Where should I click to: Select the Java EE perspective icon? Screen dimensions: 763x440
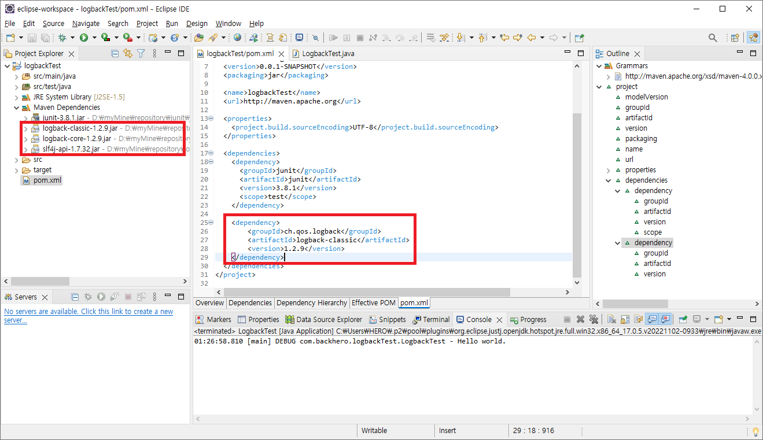click(754, 38)
